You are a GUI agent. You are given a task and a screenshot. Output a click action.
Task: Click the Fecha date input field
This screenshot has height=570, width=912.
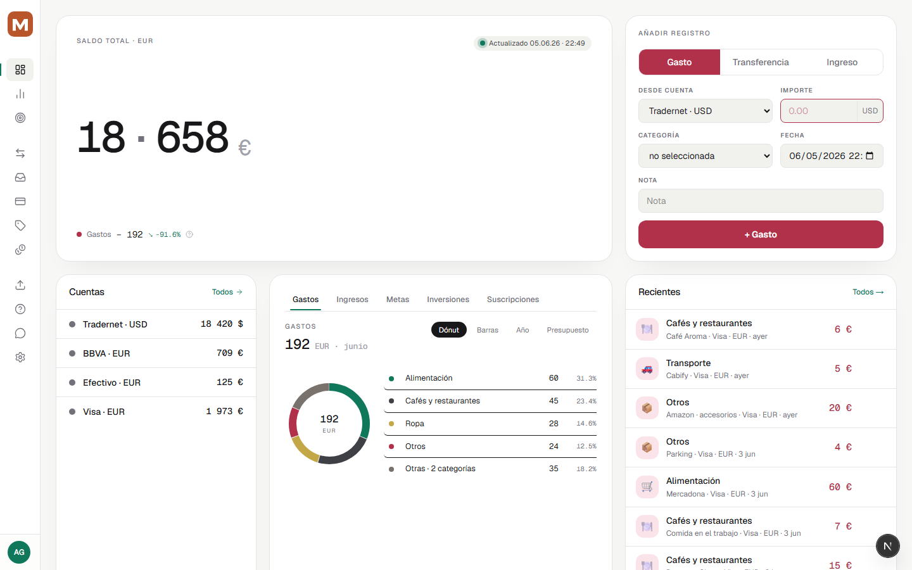pyautogui.click(x=832, y=156)
